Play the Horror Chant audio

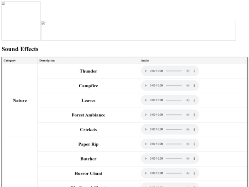click(x=146, y=173)
